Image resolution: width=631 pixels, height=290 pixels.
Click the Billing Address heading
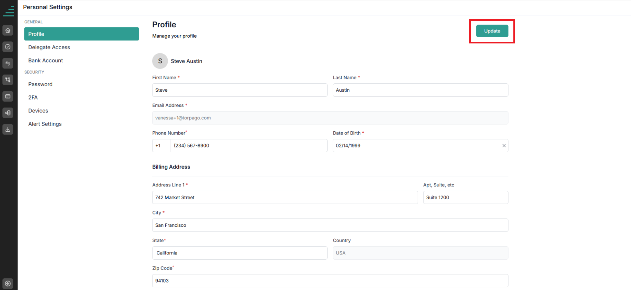click(171, 167)
